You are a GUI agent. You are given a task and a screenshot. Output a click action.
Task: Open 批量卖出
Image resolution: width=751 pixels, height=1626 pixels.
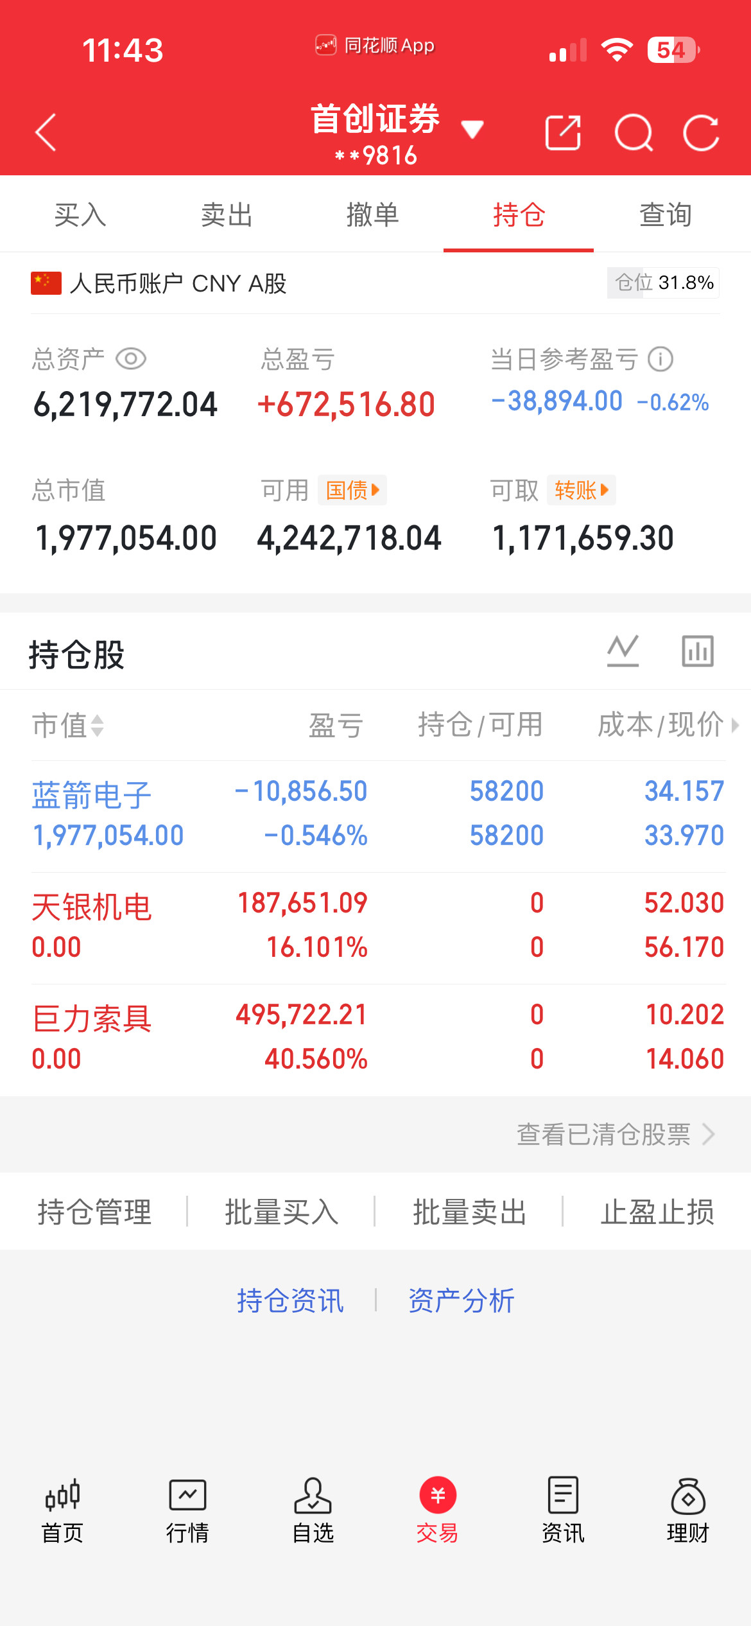tap(470, 1212)
